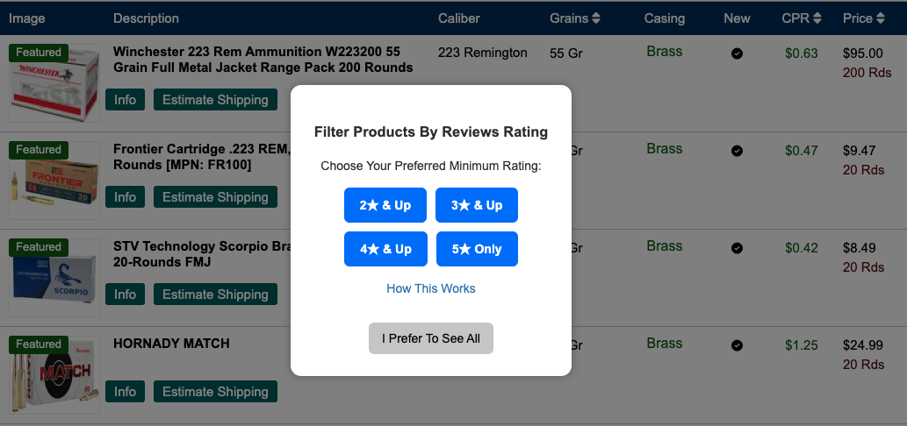This screenshot has width=907, height=426.
Task: Click Info for the Winchester 223 listing
Action: [125, 100]
